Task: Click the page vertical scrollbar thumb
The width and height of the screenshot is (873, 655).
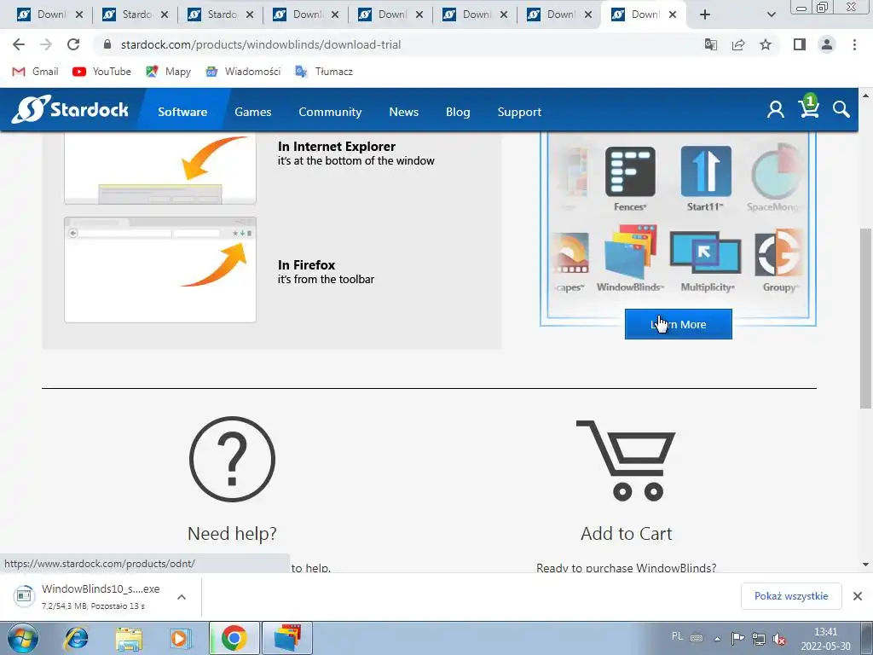Action: coord(865,317)
